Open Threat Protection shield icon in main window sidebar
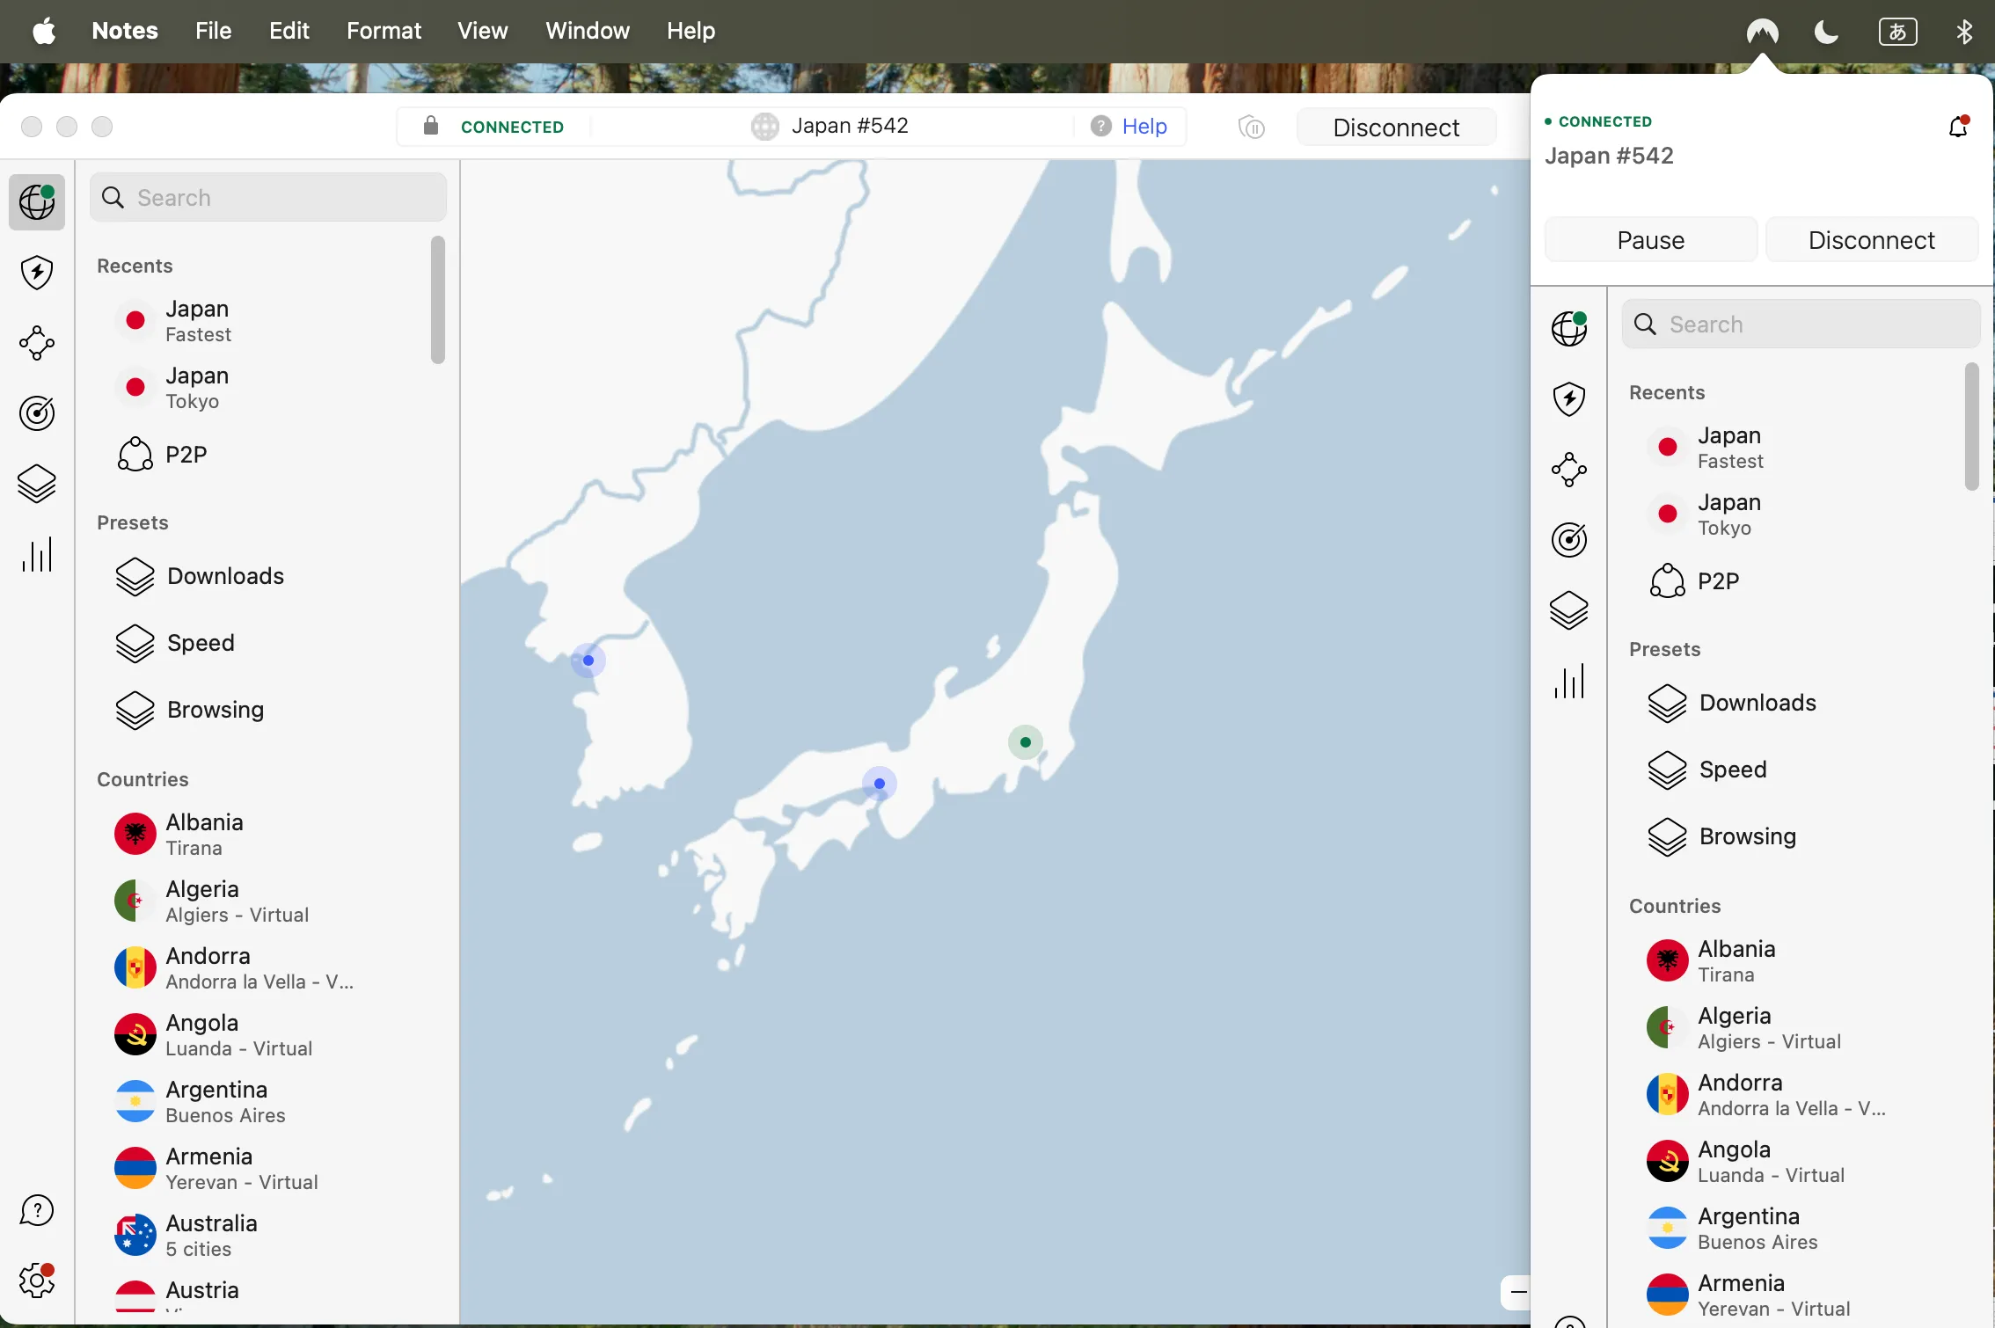The height and width of the screenshot is (1328, 1995). (x=37, y=273)
